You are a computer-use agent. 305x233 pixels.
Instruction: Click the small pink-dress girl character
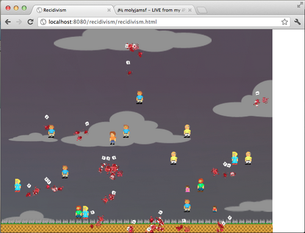[x=187, y=189]
